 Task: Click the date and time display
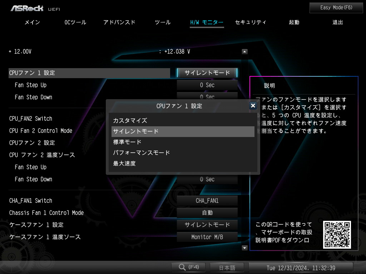pos(301,268)
